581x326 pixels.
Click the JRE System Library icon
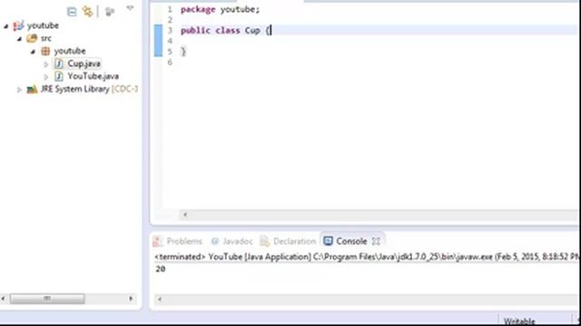32,89
